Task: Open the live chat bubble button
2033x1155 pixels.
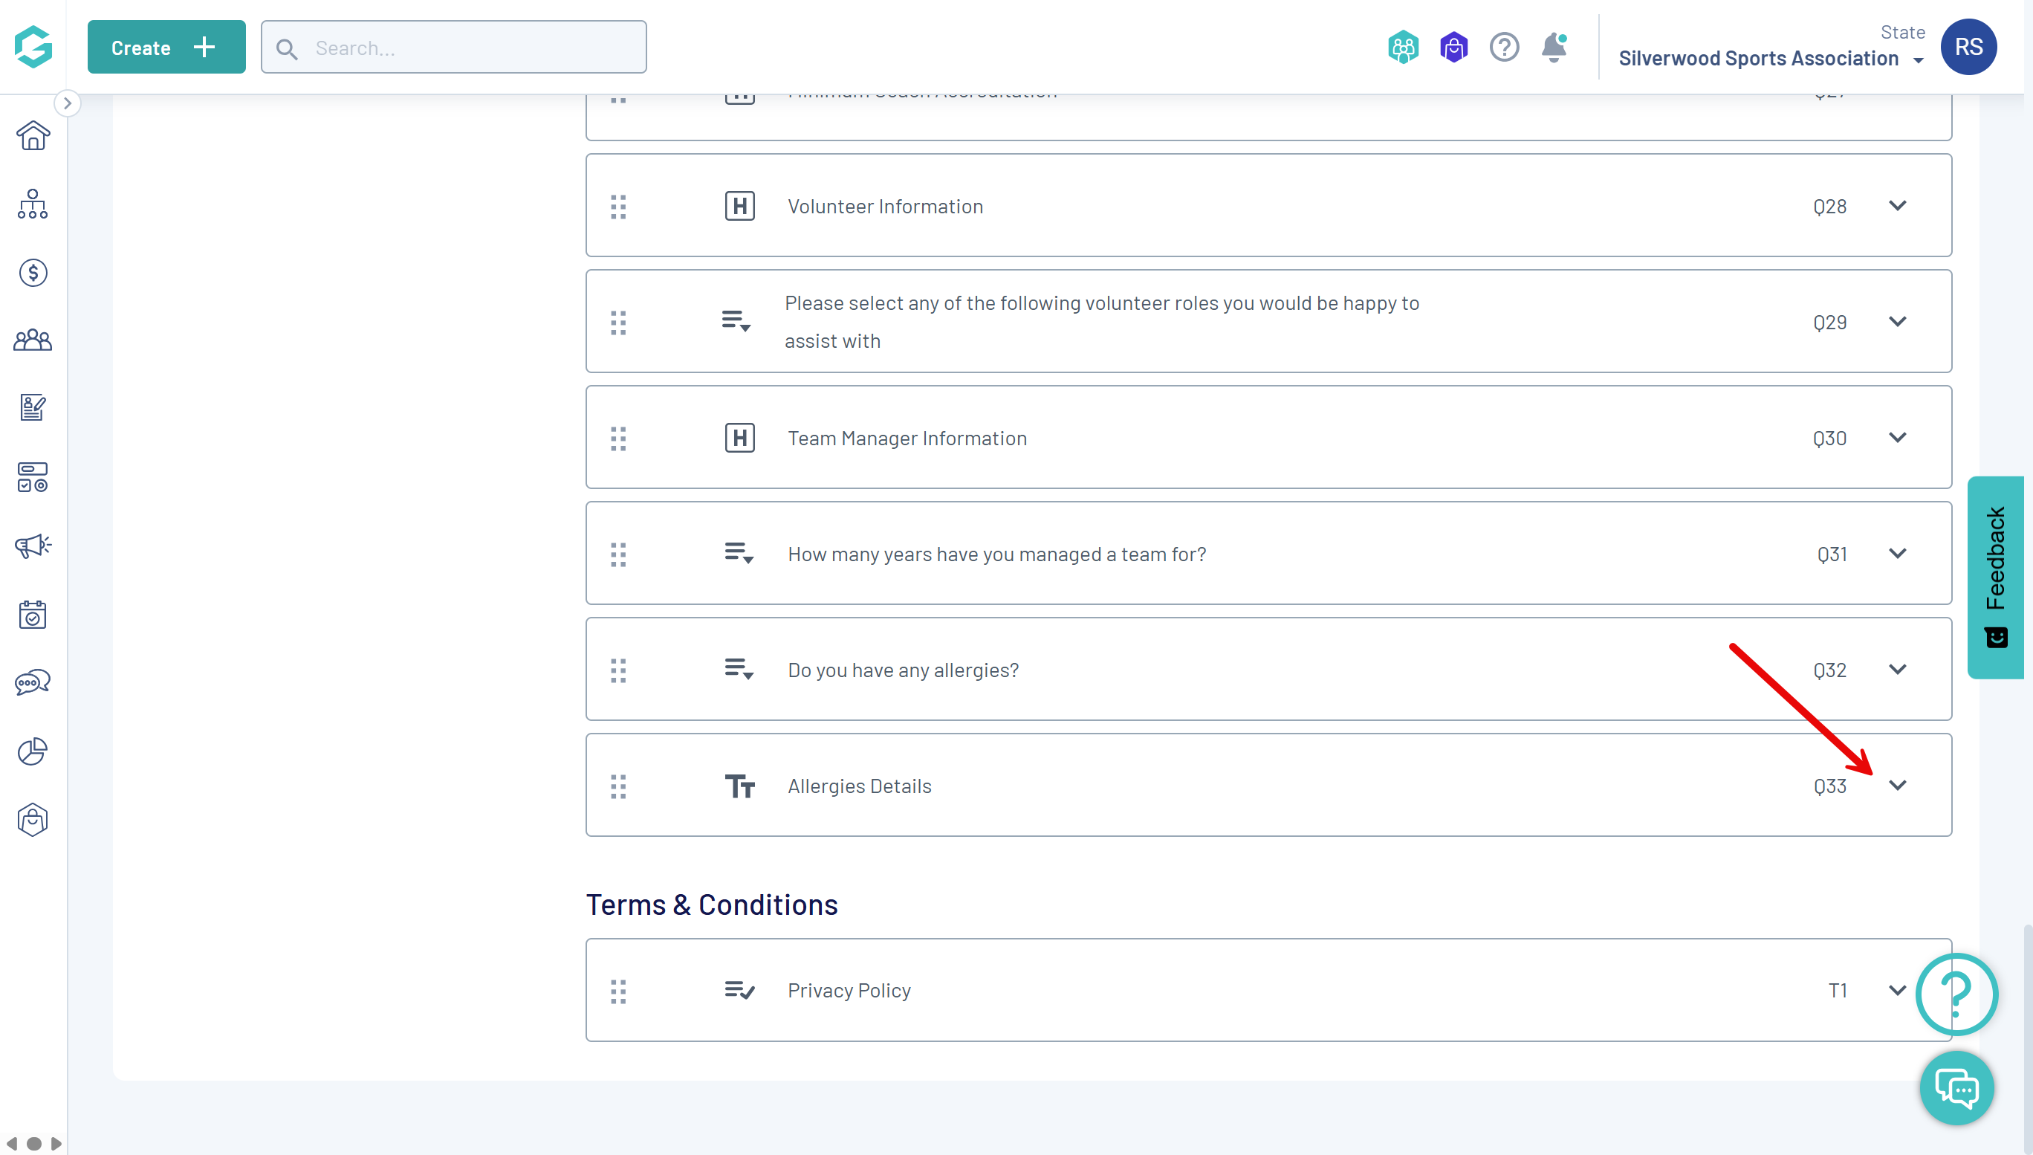Action: pos(1956,1087)
